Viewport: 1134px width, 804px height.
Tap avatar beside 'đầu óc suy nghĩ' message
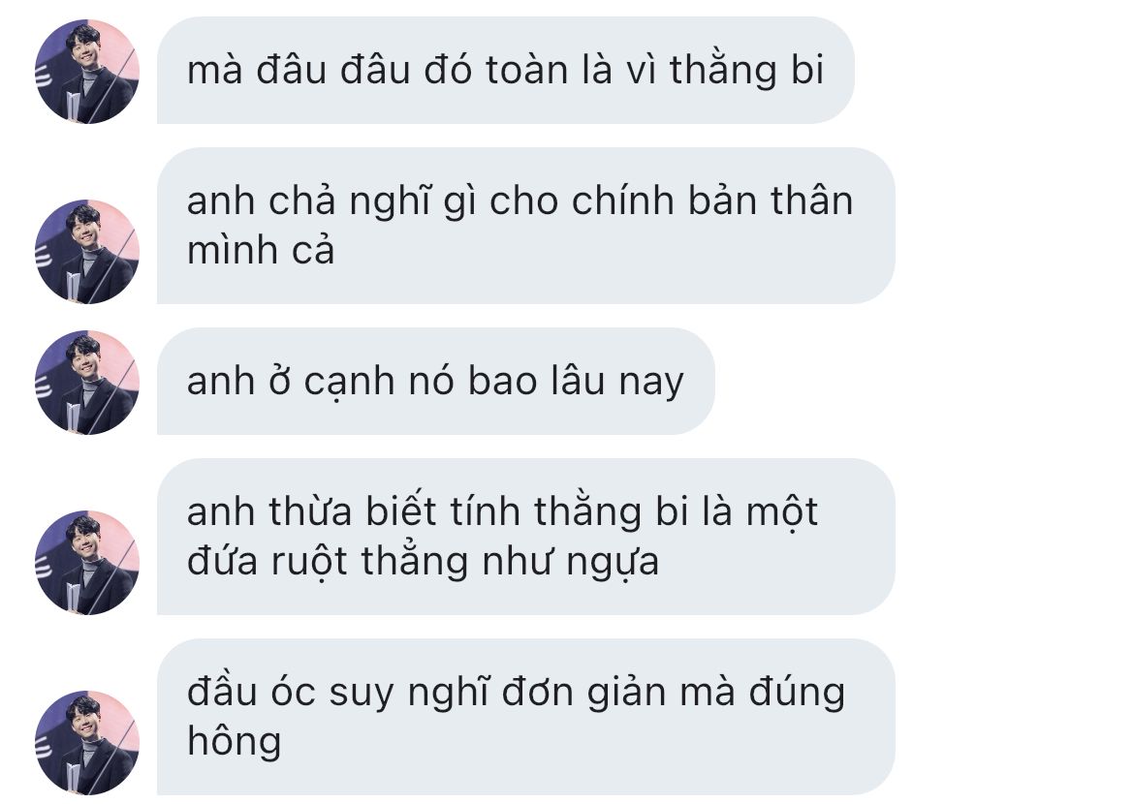(87, 743)
